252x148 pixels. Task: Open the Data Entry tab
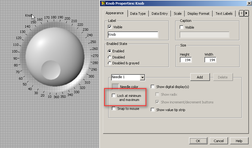point(160,14)
